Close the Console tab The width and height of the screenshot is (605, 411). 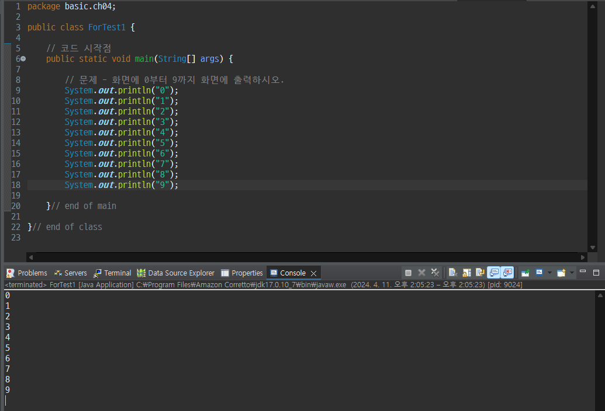[314, 273]
